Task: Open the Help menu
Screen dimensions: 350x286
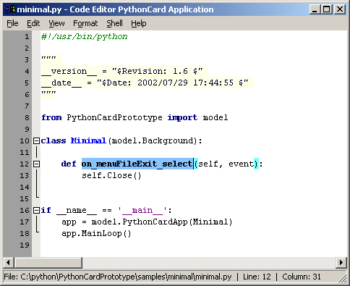Action: coord(139,23)
